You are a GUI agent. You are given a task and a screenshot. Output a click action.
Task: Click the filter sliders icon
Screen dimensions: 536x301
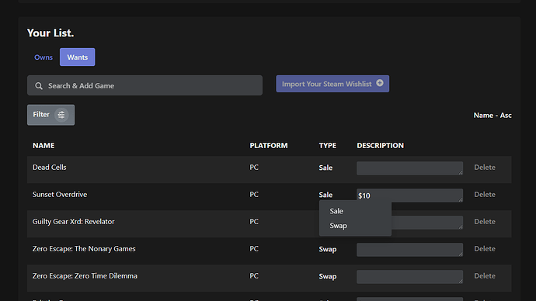click(x=61, y=115)
